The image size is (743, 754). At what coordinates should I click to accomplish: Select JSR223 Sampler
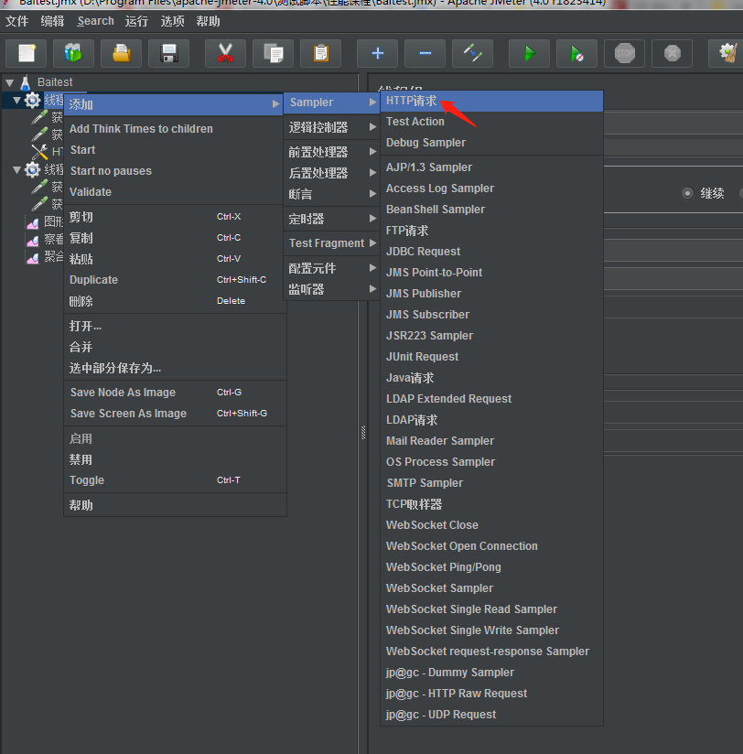(491, 336)
